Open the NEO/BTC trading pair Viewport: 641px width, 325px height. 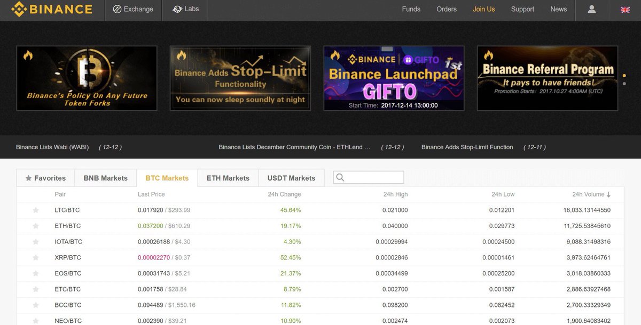(x=68, y=321)
